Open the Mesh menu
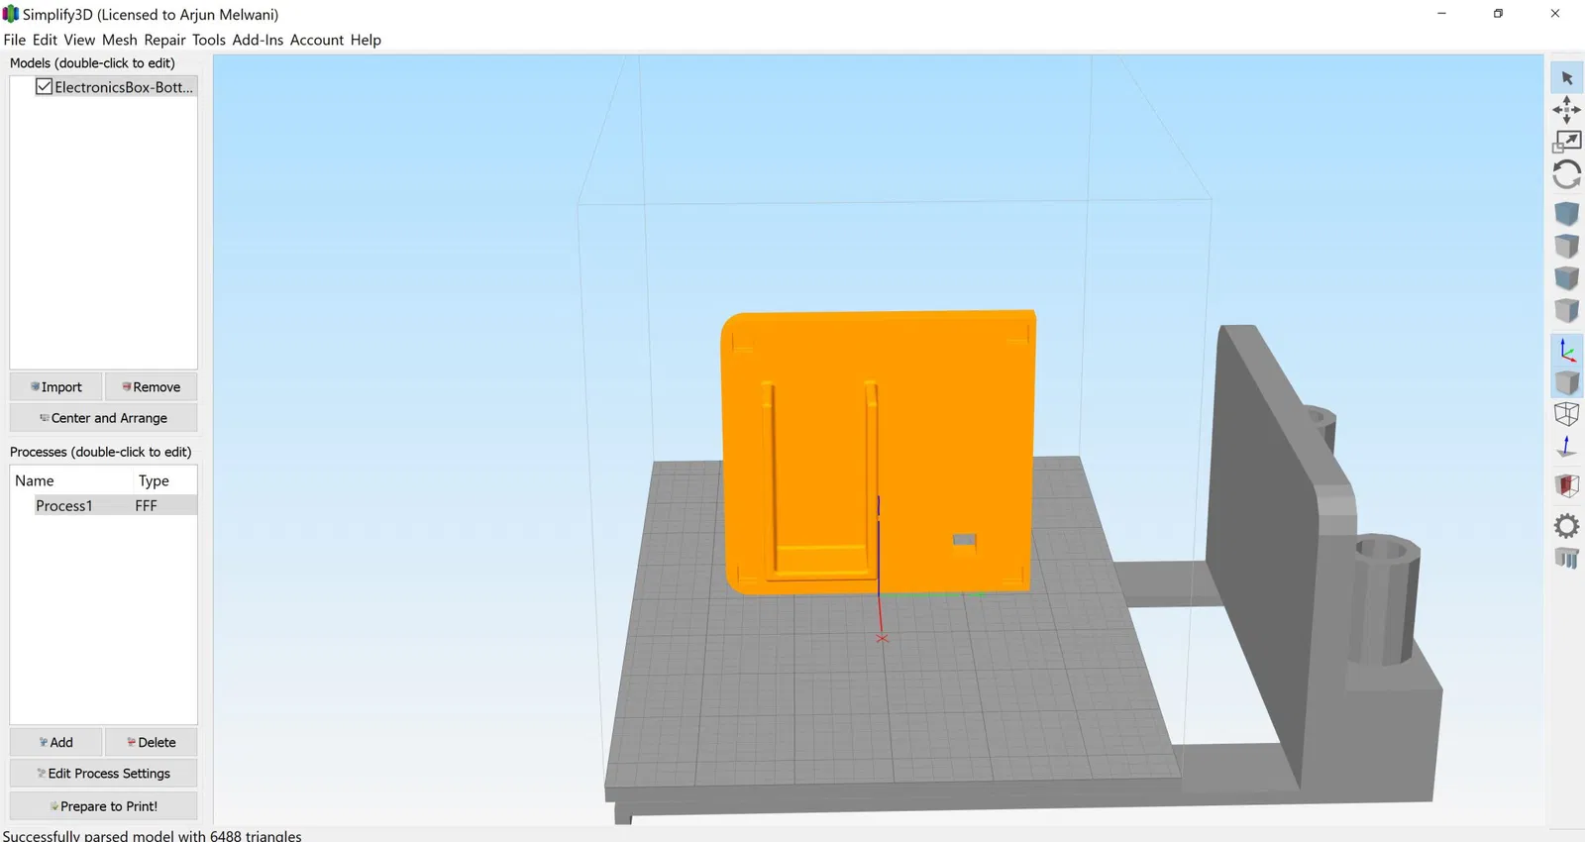The image size is (1585, 842). coord(120,40)
